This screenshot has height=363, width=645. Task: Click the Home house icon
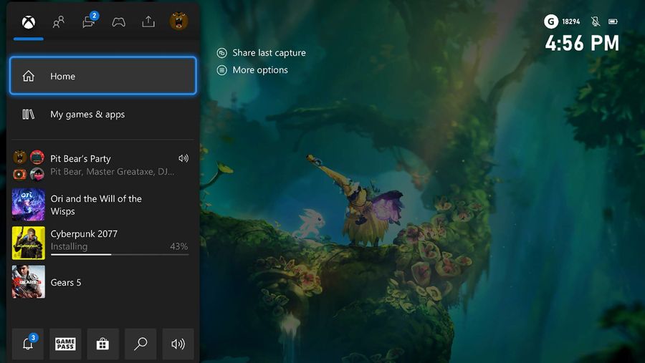pyautogui.click(x=29, y=76)
